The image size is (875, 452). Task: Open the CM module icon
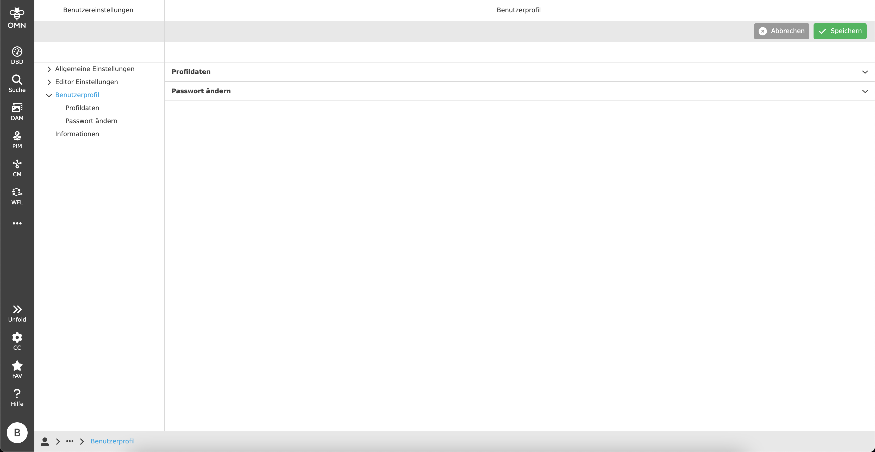pos(17,168)
